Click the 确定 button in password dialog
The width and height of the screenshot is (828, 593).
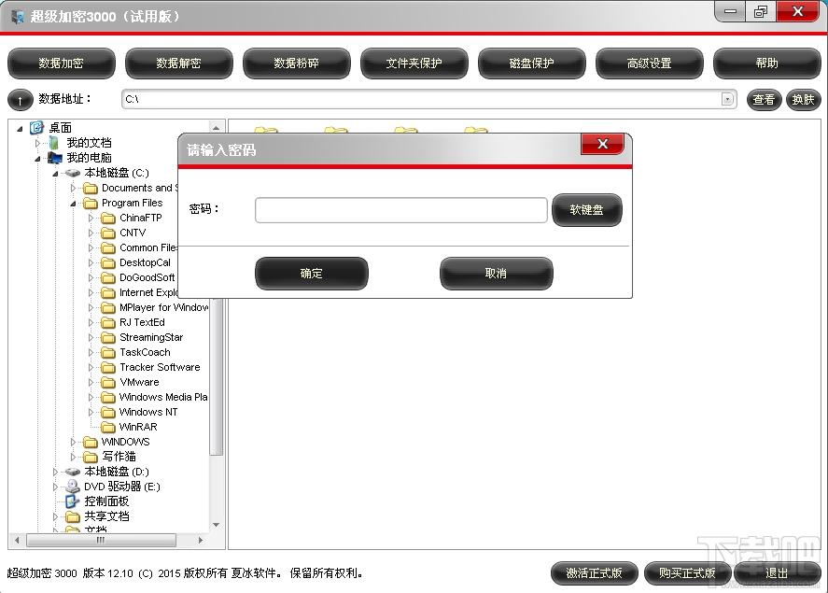311,274
